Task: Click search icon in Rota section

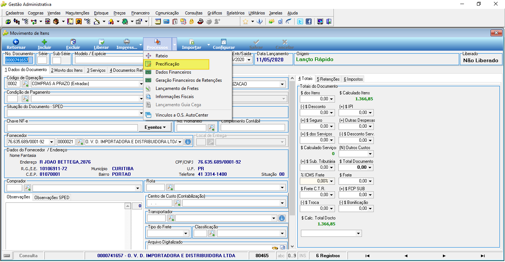Action: pos(170,187)
